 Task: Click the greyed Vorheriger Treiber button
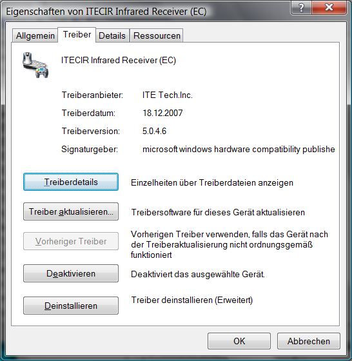[71, 241]
